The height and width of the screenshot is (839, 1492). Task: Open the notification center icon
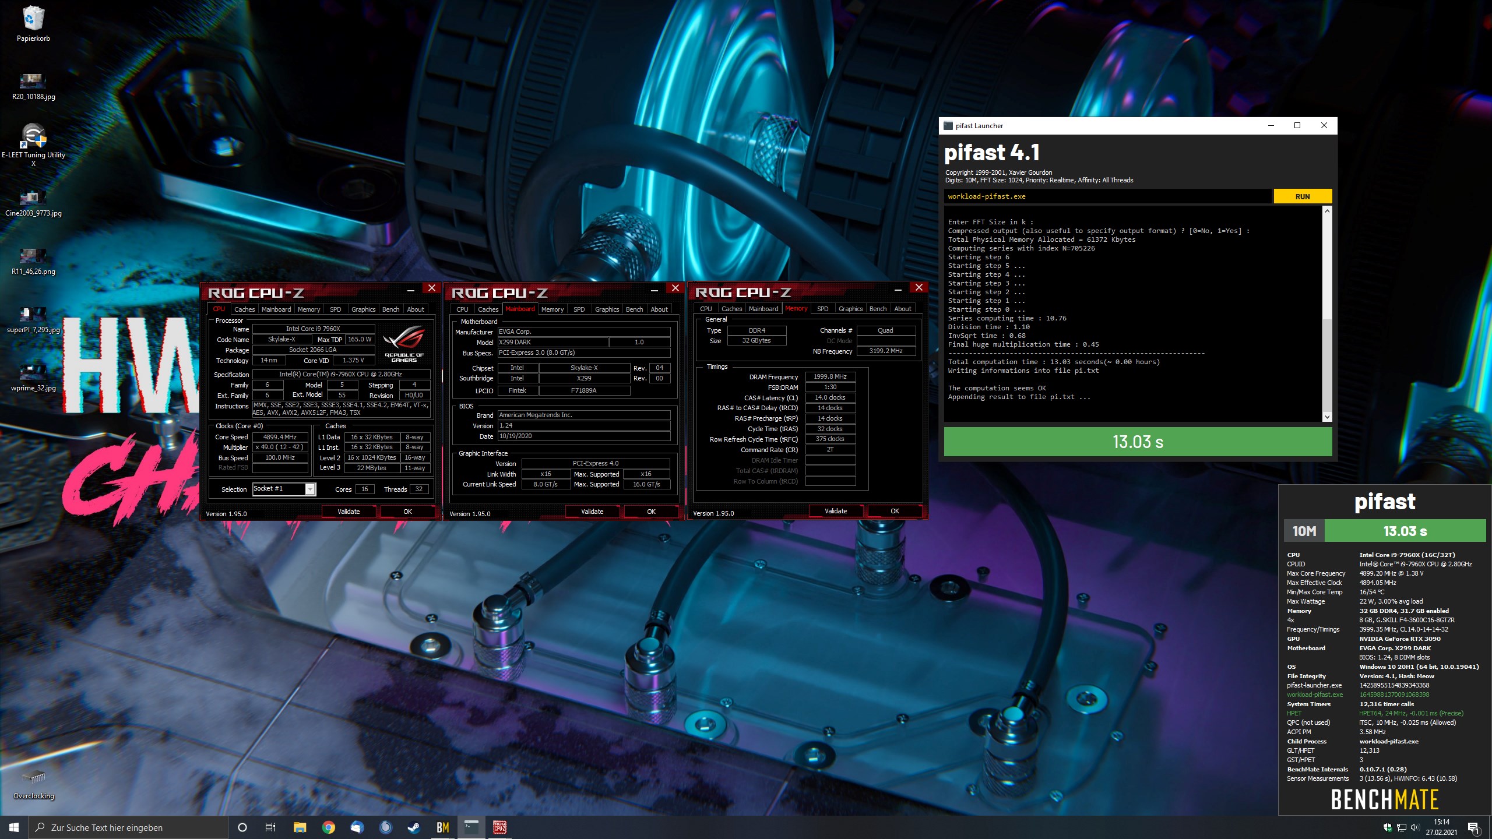pos(1473,827)
